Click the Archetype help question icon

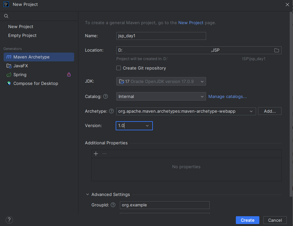111,111
